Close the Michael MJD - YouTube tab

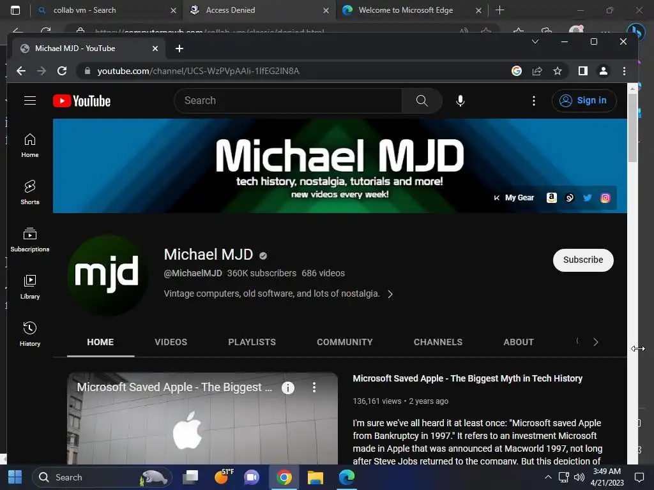click(x=155, y=48)
